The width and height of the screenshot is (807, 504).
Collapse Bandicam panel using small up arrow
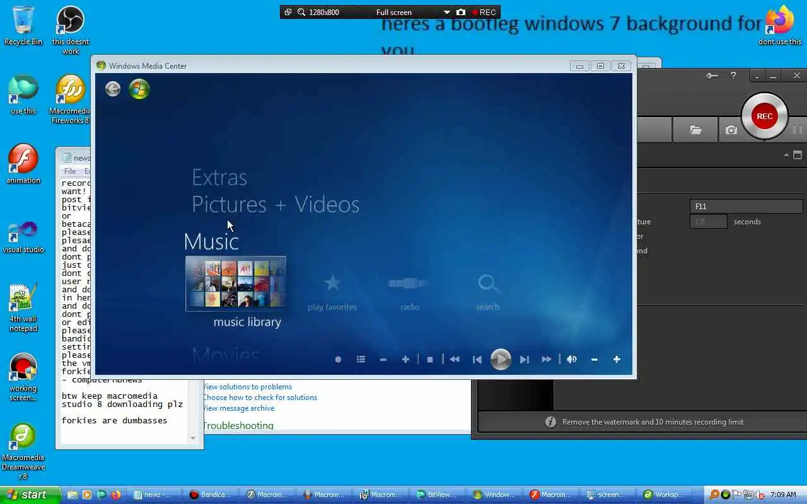click(786, 155)
